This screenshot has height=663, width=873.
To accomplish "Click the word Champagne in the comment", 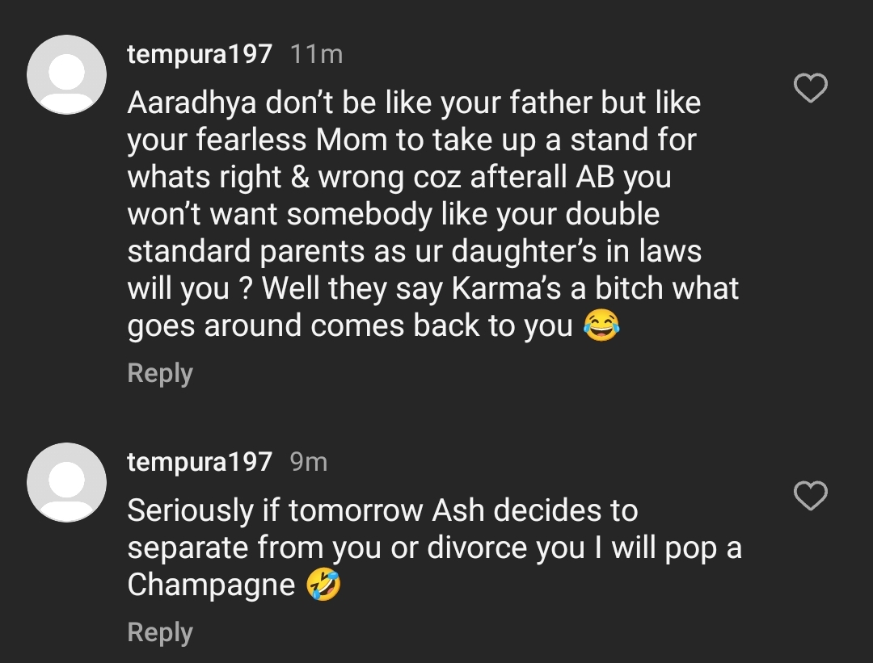I will [x=211, y=585].
